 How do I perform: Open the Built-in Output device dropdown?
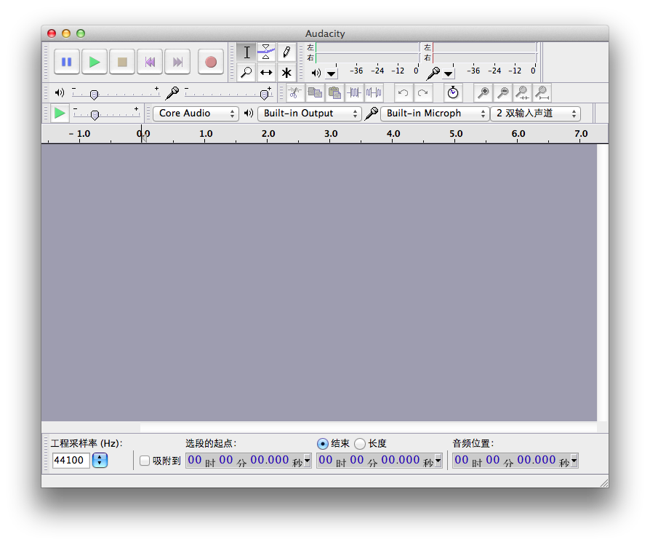point(309,114)
